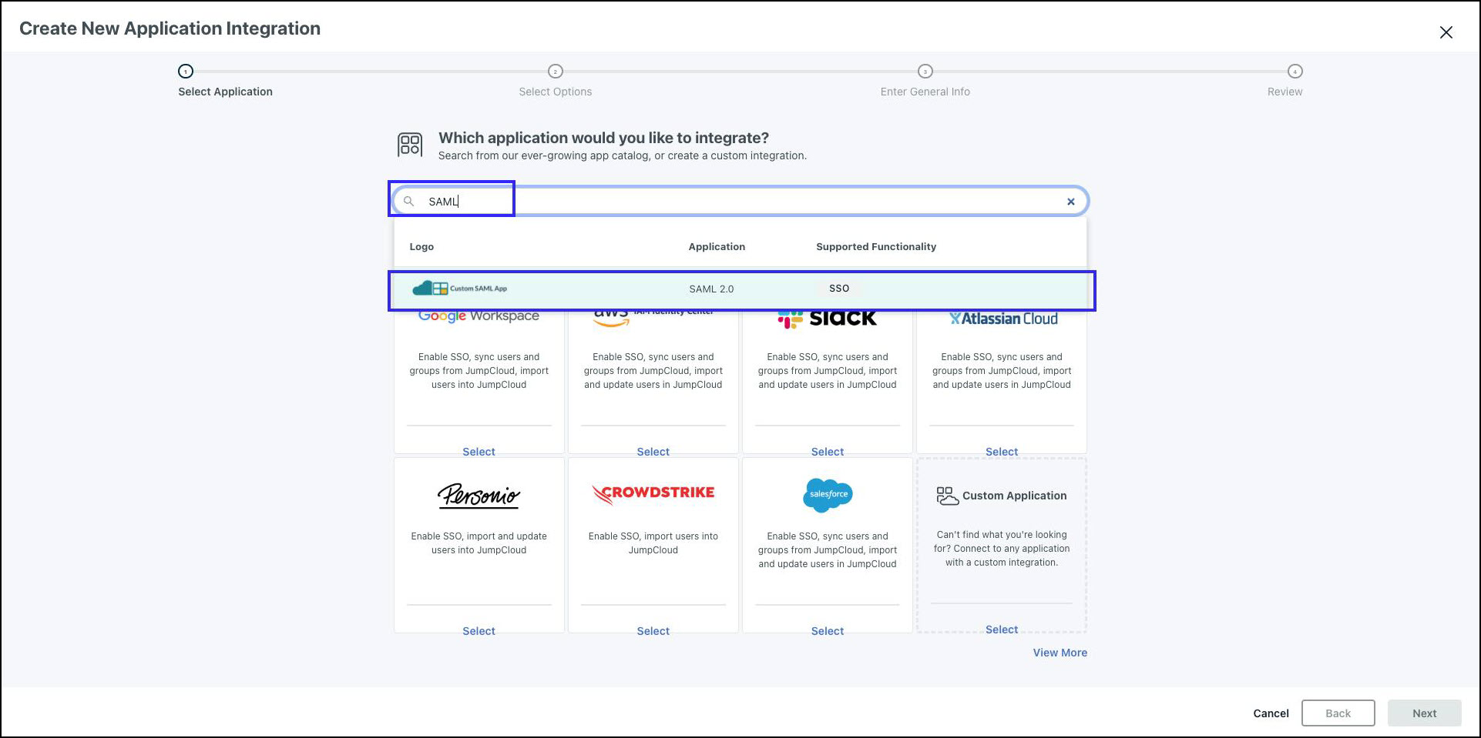Select the CrowdStrike integration
The width and height of the screenshot is (1481, 738).
click(x=653, y=631)
